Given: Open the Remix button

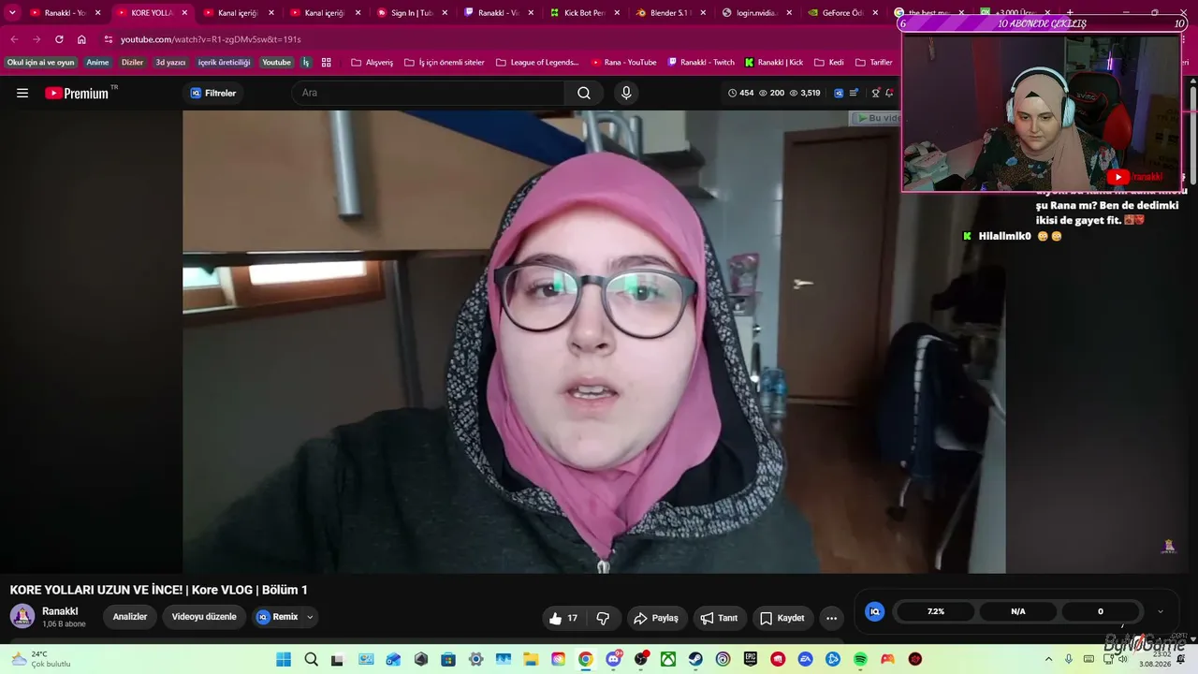Looking at the screenshot, I should coord(278,618).
